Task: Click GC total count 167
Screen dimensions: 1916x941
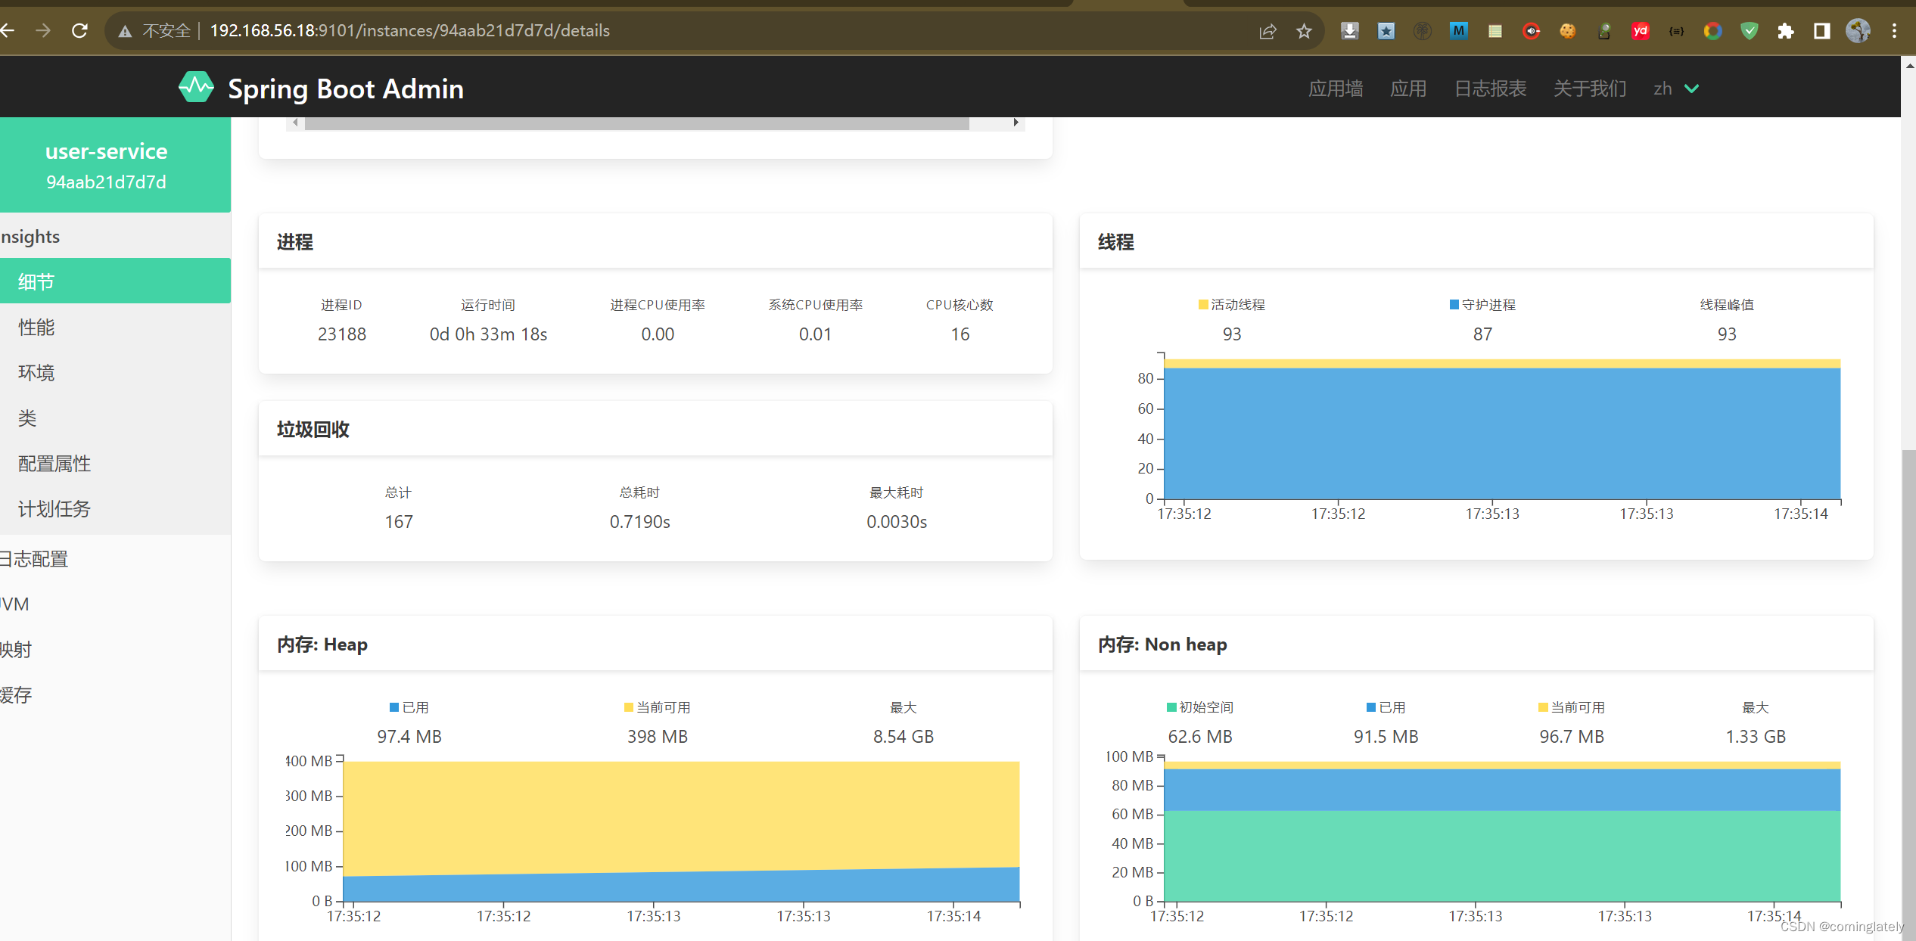Action: pyautogui.click(x=399, y=522)
